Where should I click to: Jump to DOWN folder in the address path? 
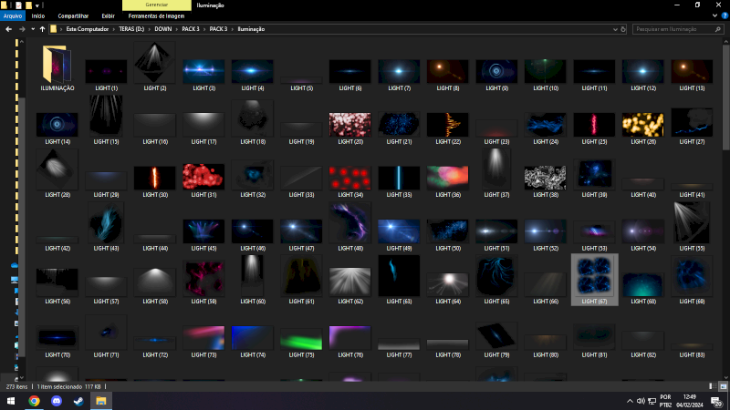coord(163,29)
